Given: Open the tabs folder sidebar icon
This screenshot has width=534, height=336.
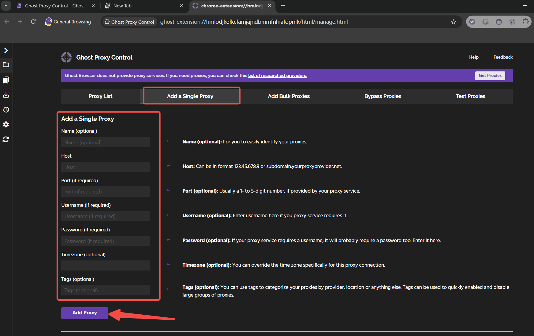Looking at the screenshot, I should tap(6, 65).
